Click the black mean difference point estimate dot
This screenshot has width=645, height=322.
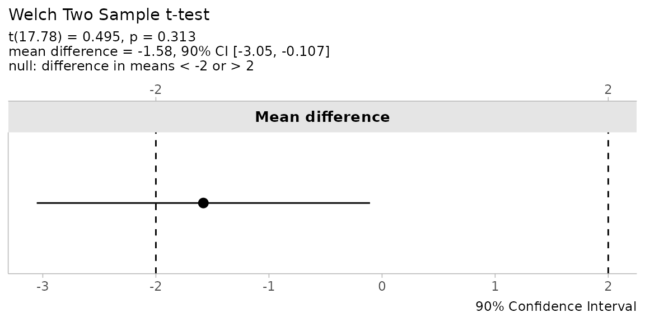click(x=203, y=203)
